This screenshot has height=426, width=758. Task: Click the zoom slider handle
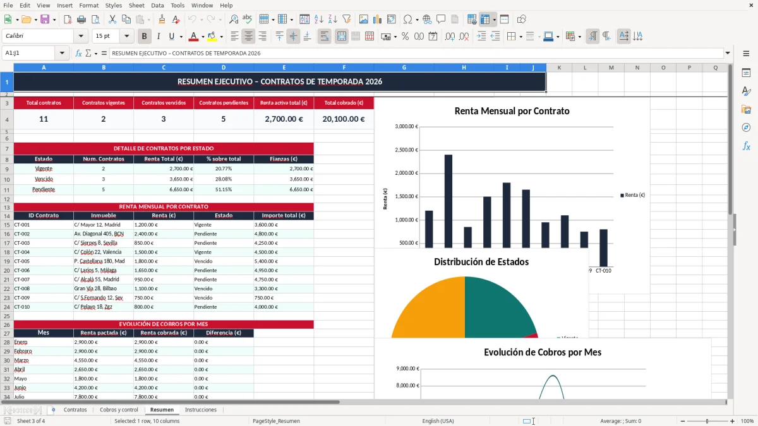[x=707, y=421]
